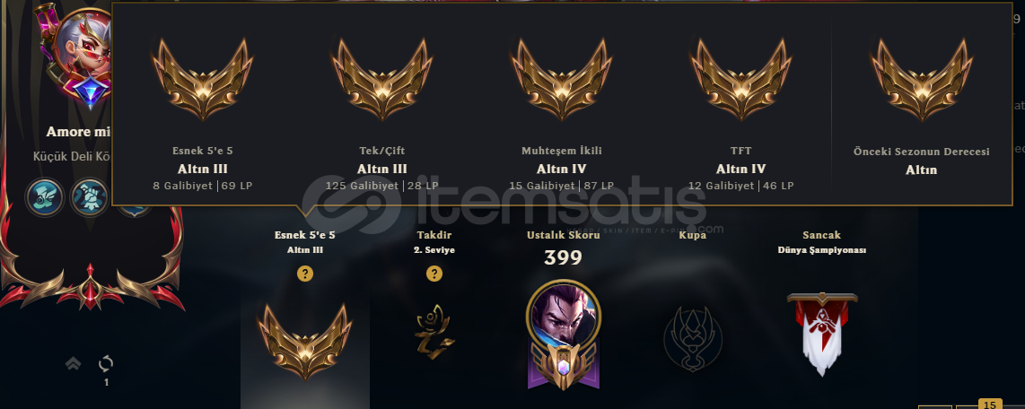Click the refresh arrows icon below the banner
This screenshot has width=1025, height=409.
click(106, 364)
